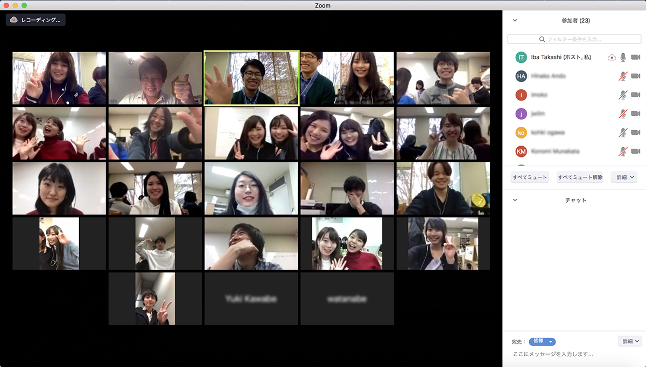Click the green IT avatar icon
The height and width of the screenshot is (367, 646).
[x=521, y=57]
